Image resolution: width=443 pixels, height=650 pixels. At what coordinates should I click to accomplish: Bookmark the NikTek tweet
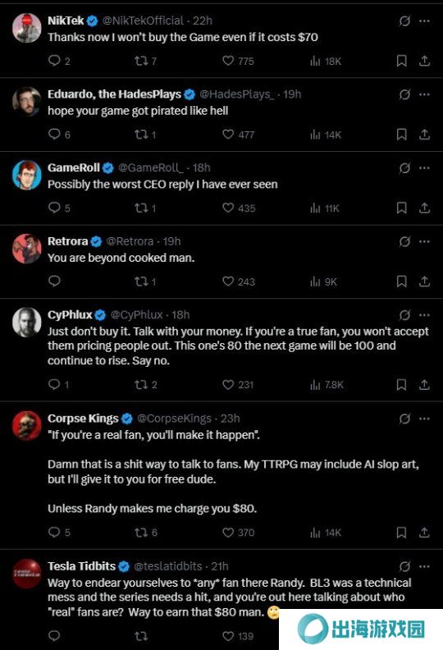tap(401, 61)
